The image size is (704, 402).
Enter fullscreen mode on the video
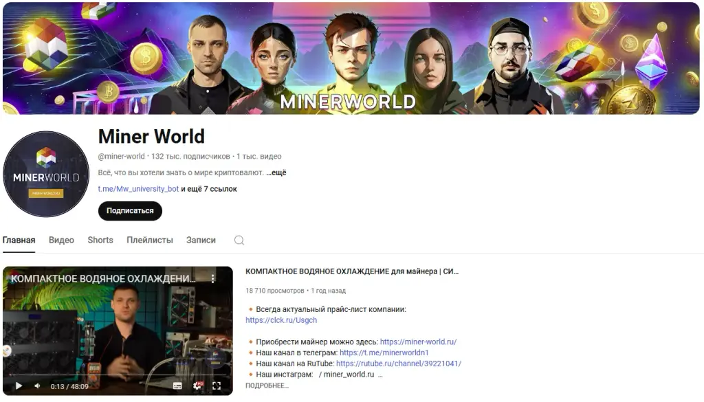tap(217, 386)
